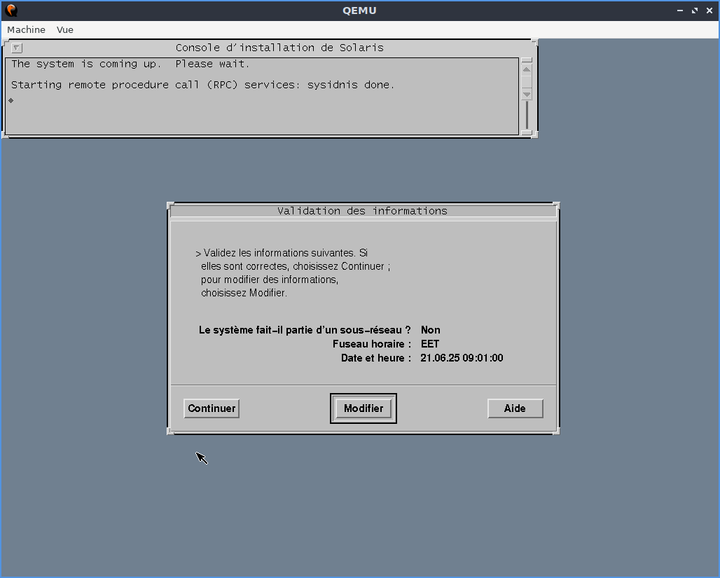720x578 pixels.
Task: Click the subnet answer 'Non'
Action: click(x=430, y=330)
